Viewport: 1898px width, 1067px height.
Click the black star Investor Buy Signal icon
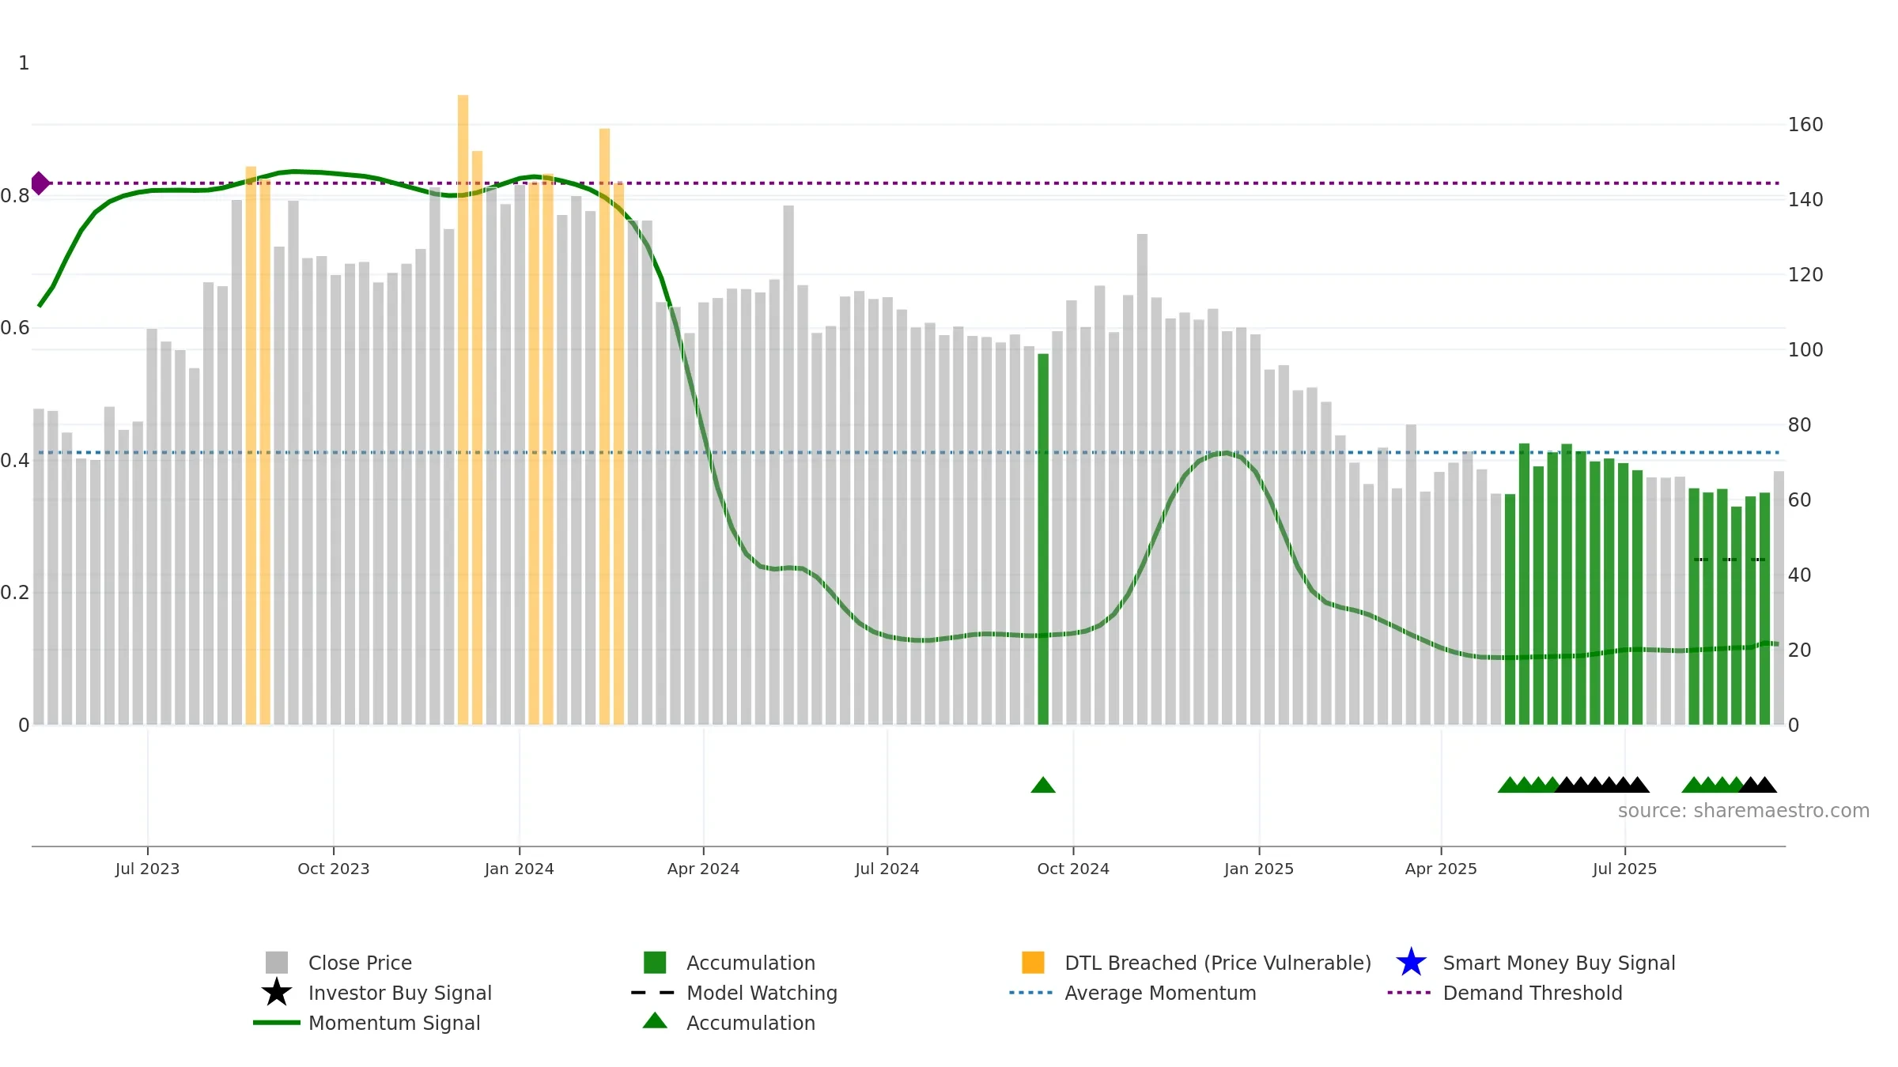point(277,993)
